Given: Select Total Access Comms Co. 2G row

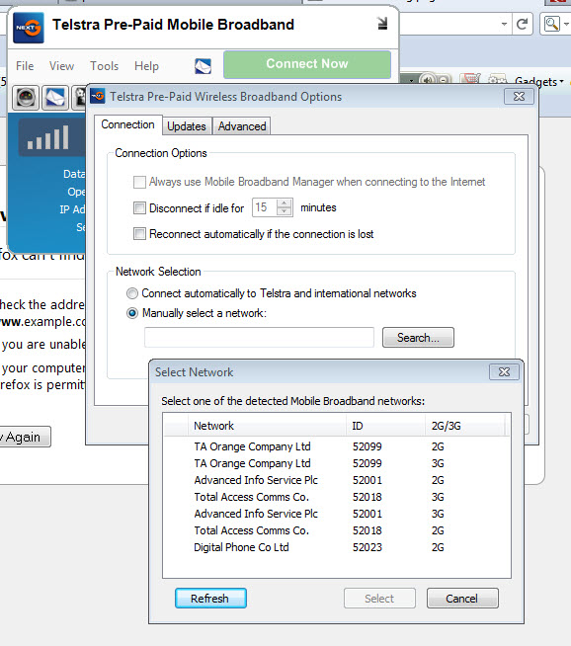Looking at the screenshot, I should [337, 530].
